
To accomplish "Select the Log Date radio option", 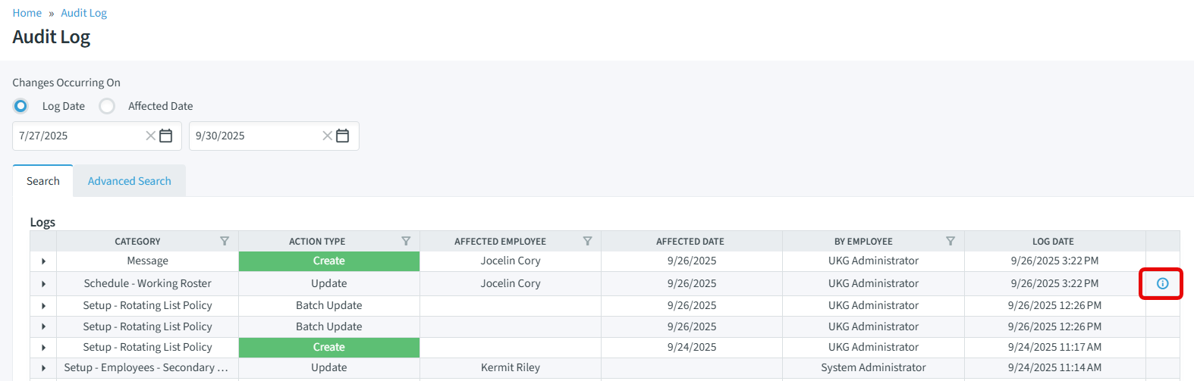I will pyautogui.click(x=21, y=106).
